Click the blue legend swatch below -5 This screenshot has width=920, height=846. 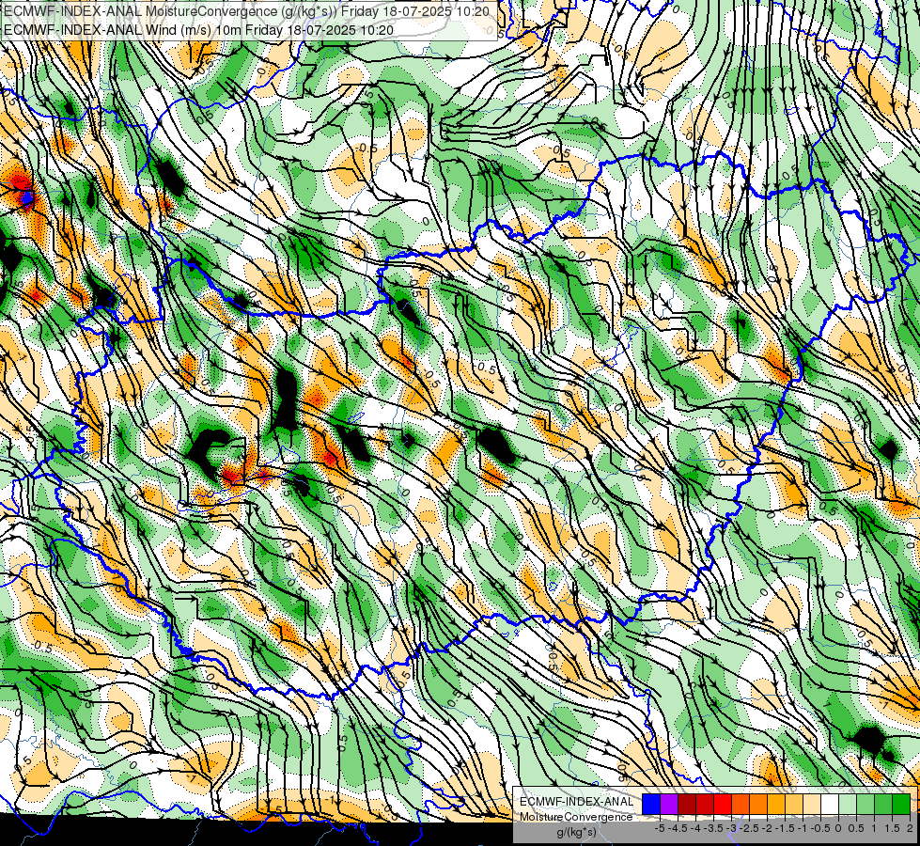coord(651,804)
